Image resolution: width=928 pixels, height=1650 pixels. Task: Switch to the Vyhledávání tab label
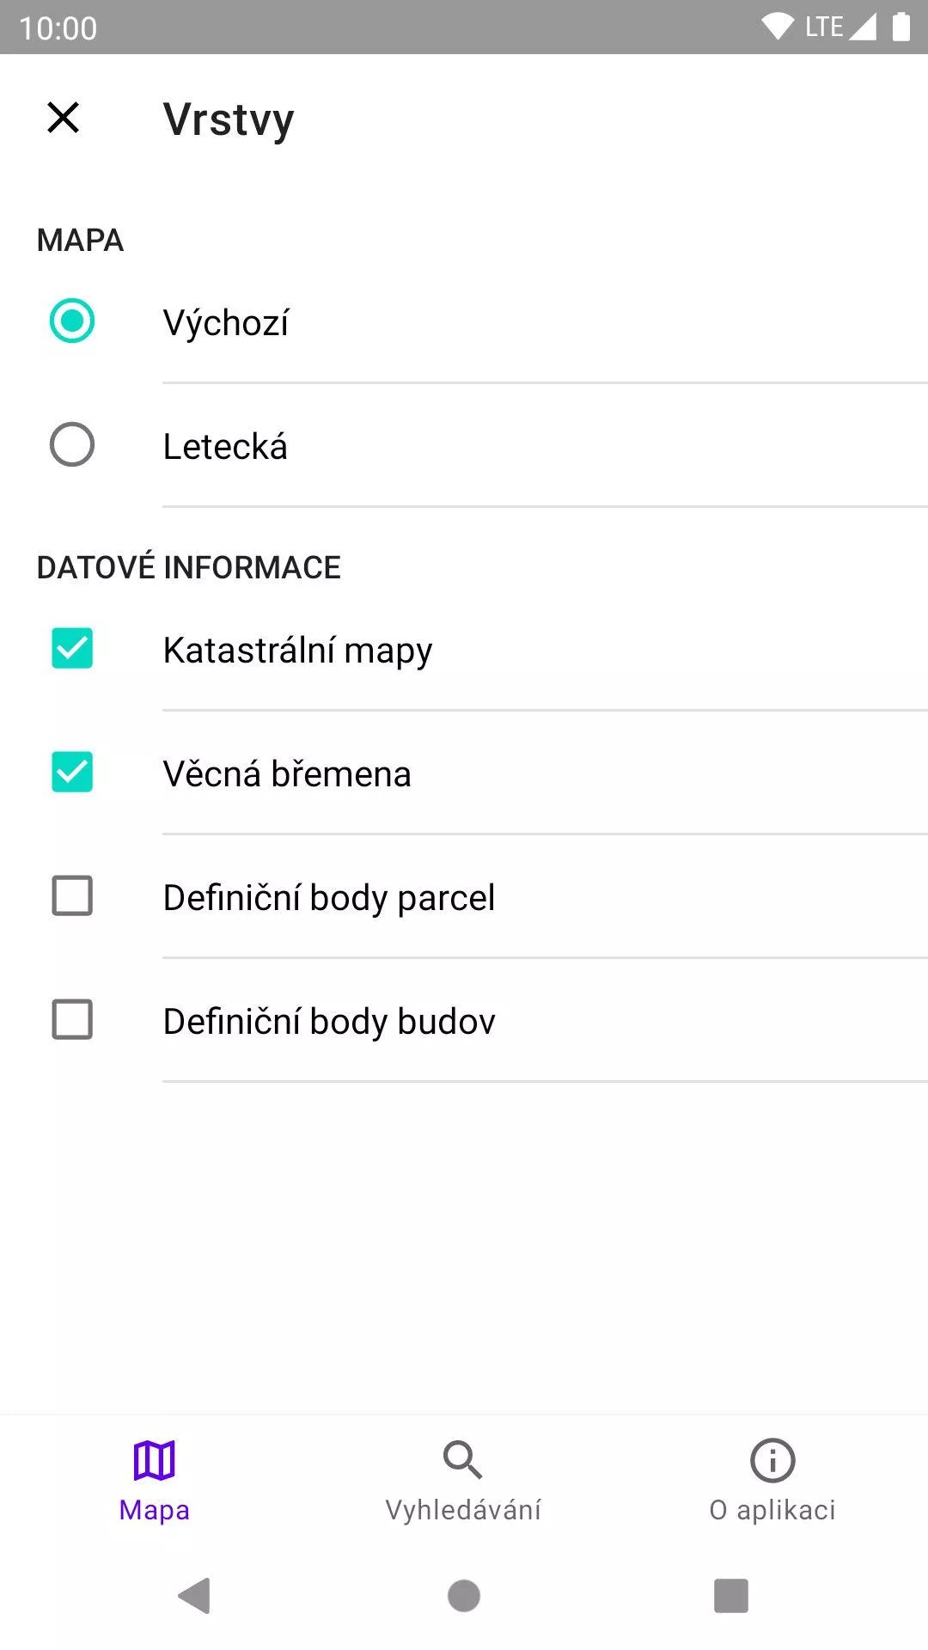(x=463, y=1510)
